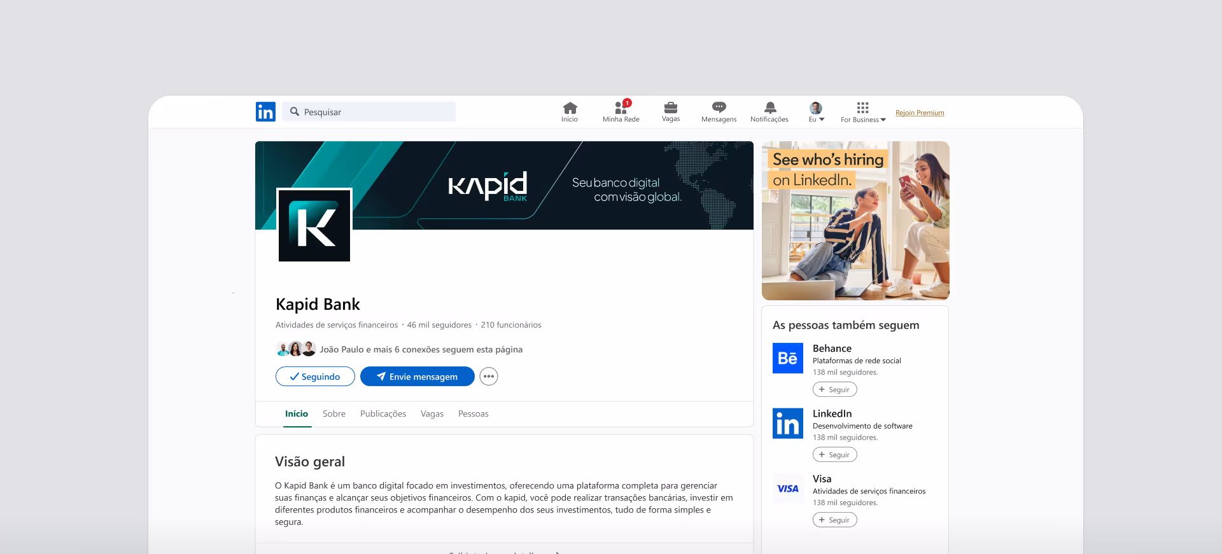
Task: Toggle the Seguindo following button
Action: point(315,377)
